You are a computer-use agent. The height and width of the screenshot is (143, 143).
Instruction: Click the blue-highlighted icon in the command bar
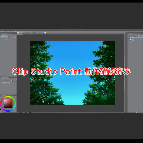(x=41, y=33)
